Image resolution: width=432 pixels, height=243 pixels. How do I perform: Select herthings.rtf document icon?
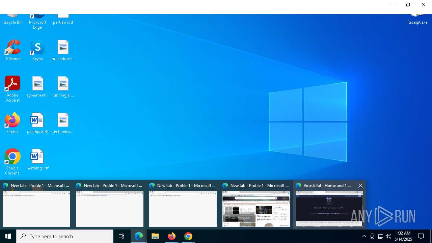[x=37, y=160]
